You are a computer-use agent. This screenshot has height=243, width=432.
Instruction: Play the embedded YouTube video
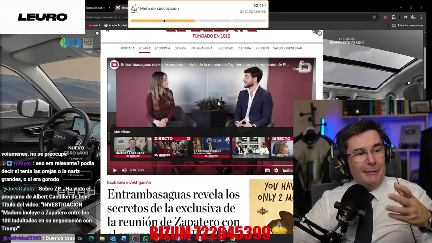coord(115,170)
